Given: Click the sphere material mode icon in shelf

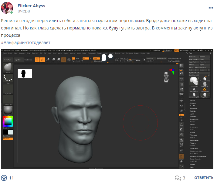Looking at the screenshot, I should point(69,60).
